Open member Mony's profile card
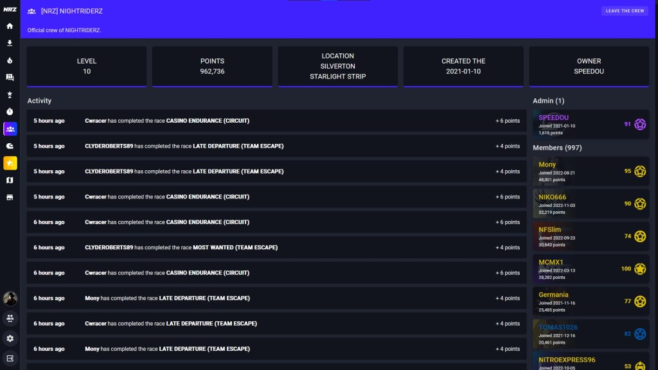This screenshot has height=370, width=658. pos(591,172)
